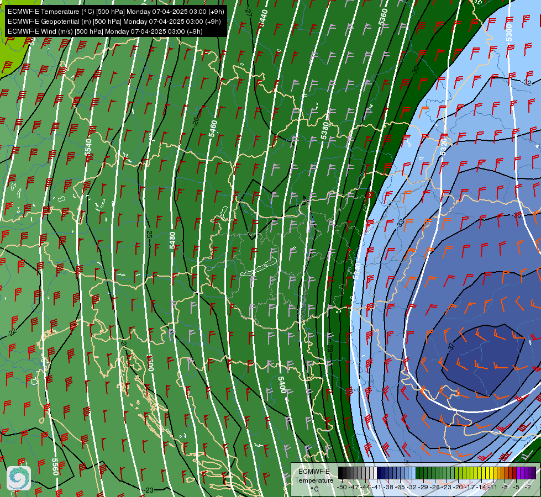The width and height of the screenshot is (541, 497).
Task: Click the -25 isotherm label on the map
Action: [x=149, y=234]
